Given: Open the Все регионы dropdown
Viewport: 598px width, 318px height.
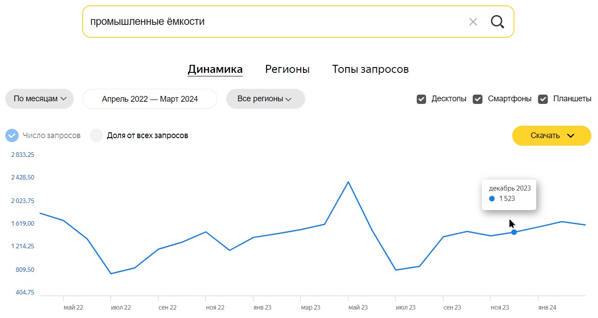Looking at the screenshot, I should (x=266, y=99).
